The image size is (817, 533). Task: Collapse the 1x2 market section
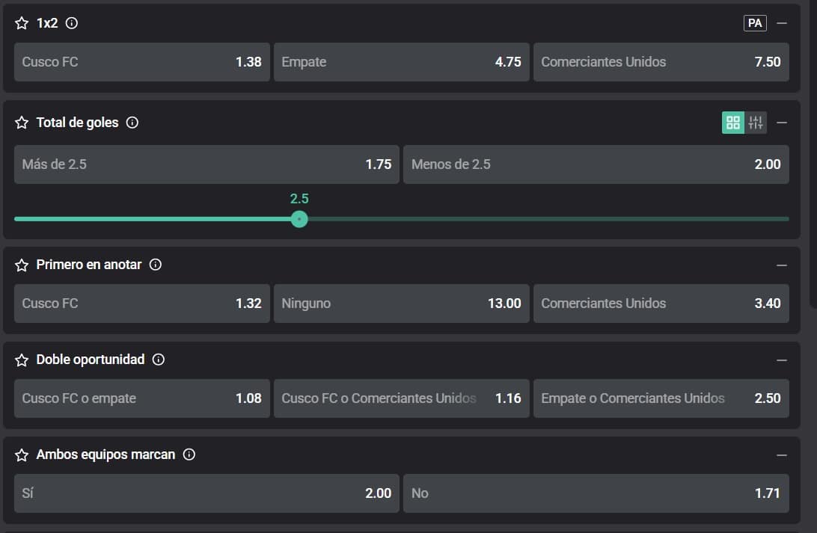click(x=782, y=23)
